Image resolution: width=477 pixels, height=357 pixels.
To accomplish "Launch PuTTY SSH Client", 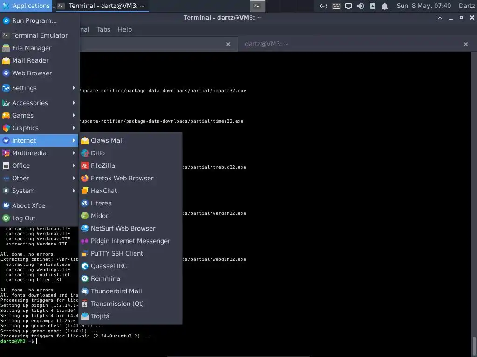I will click(130, 253).
